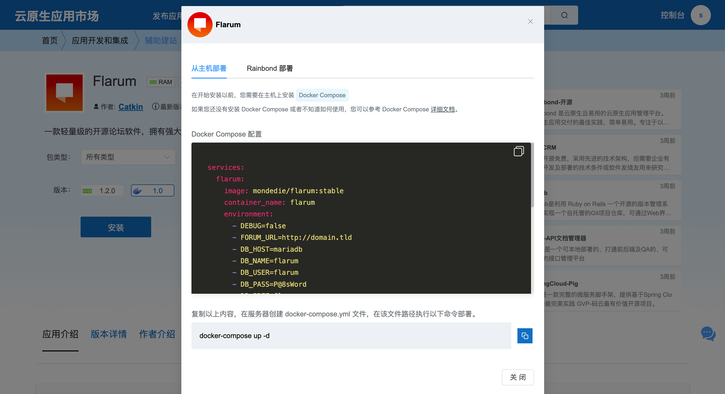This screenshot has width=725, height=394.
Task: Click the FORUM_URL=http://domain.tld line
Action: (x=292, y=237)
